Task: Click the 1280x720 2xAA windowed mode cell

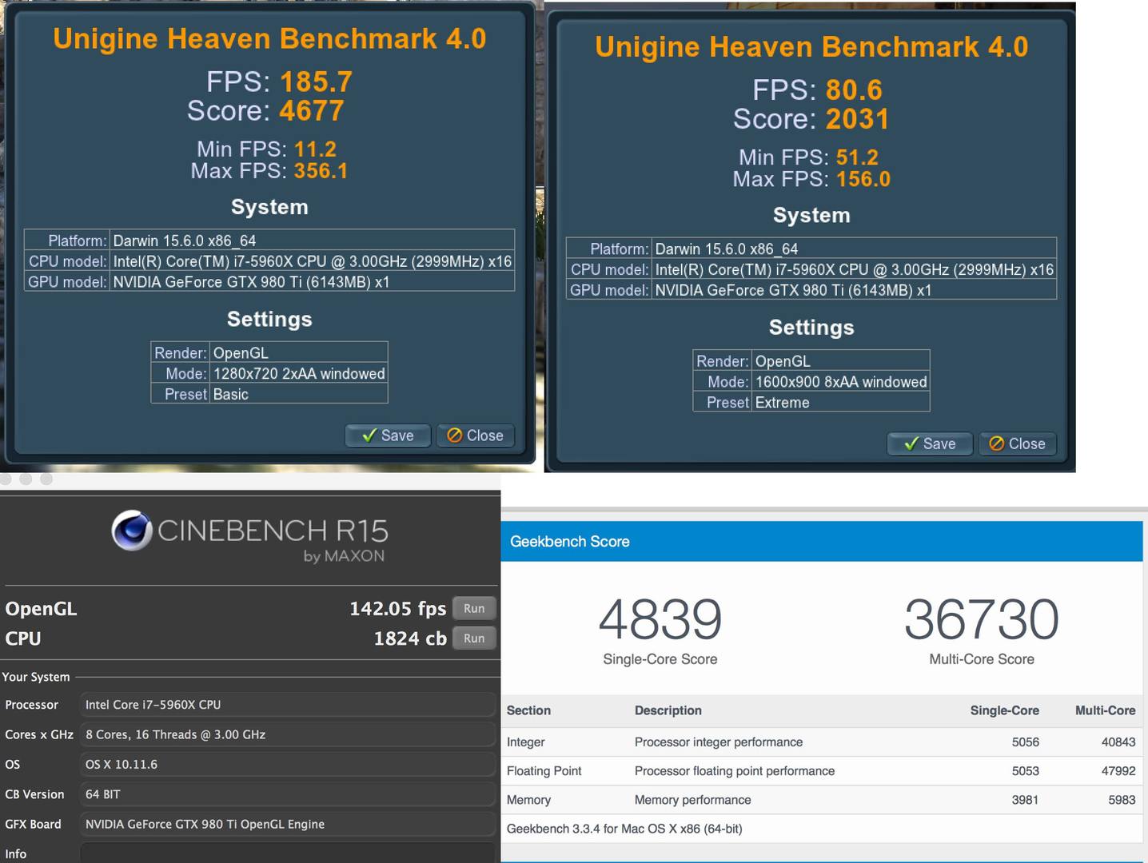Action: [x=299, y=373]
